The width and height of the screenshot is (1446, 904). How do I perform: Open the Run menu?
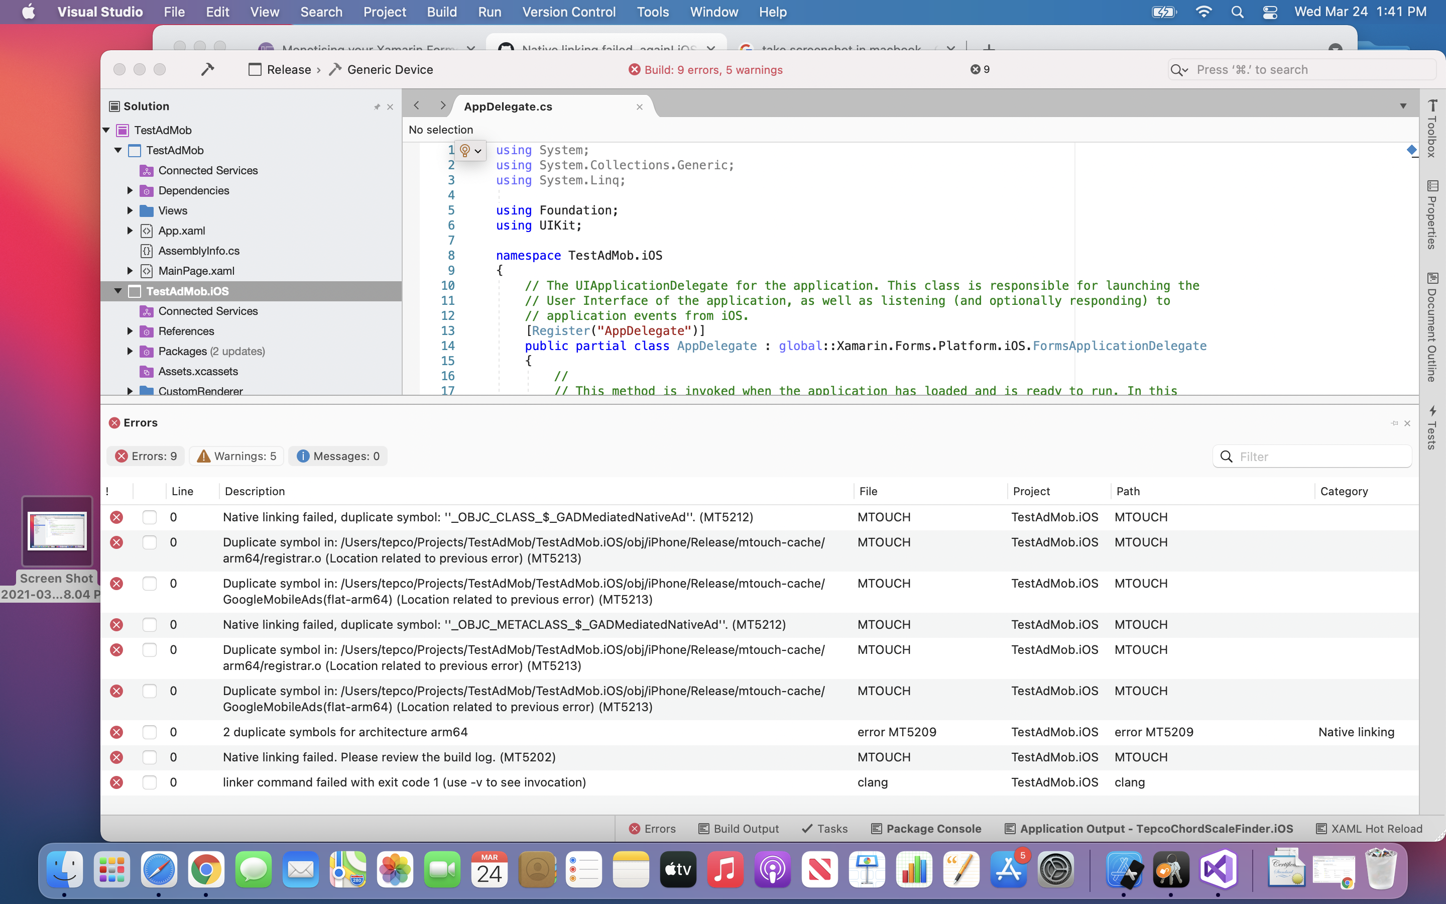[490, 12]
